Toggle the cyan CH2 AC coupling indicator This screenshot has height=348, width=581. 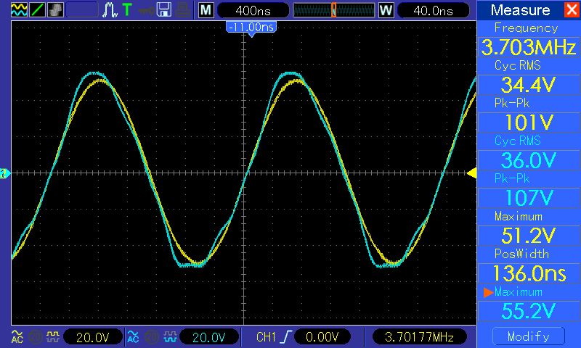point(133,336)
